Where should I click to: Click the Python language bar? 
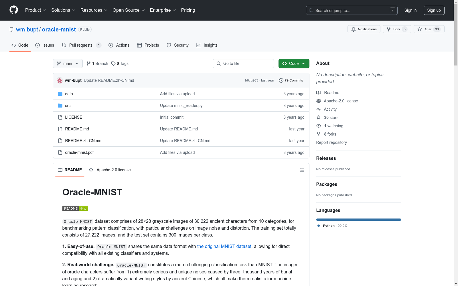tap(359, 220)
